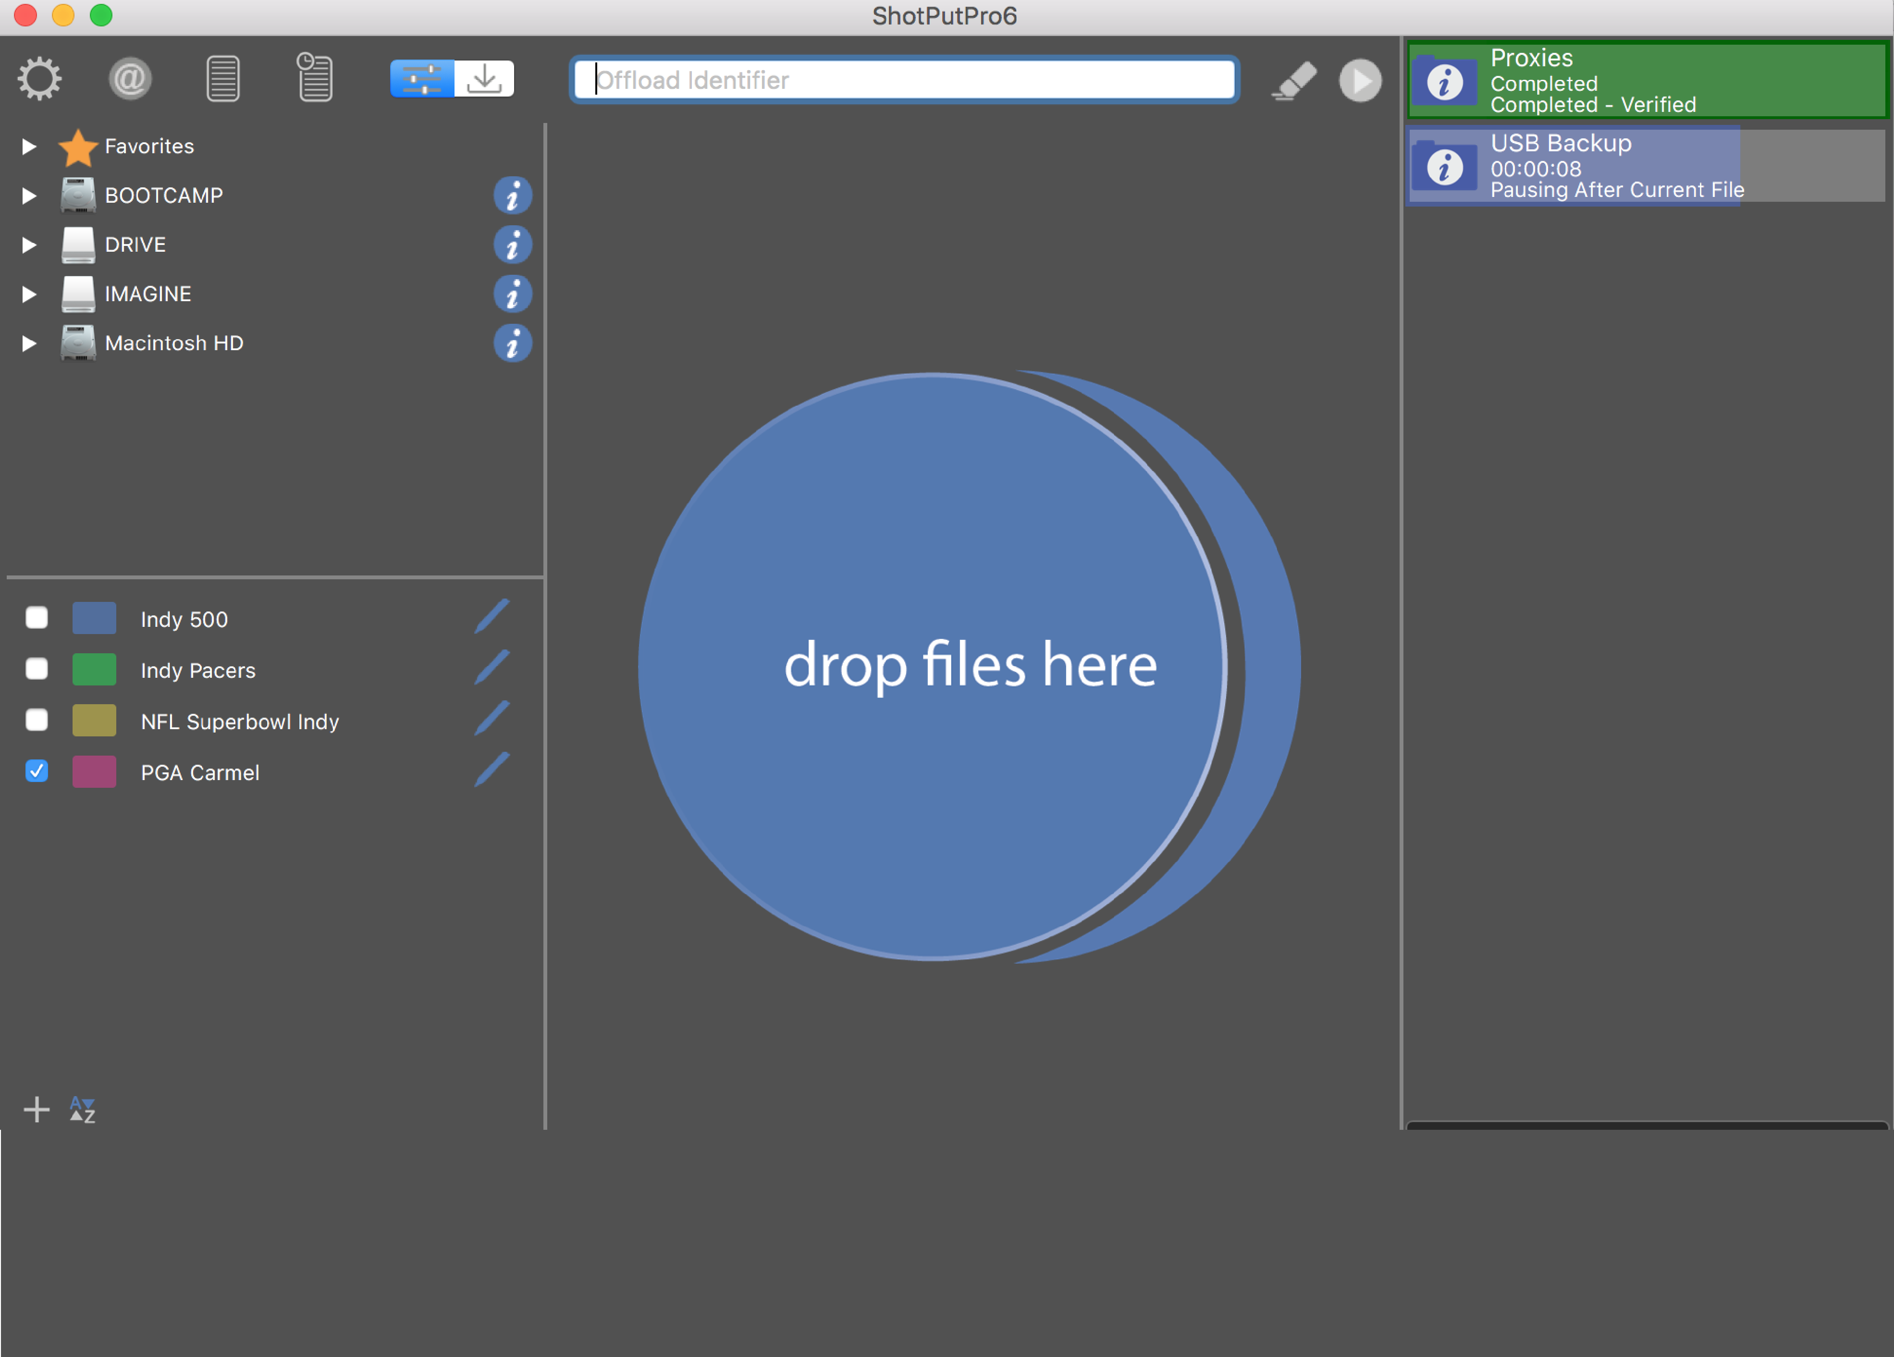
Task: Expand the IMAGINE volume contents
Action: (29, 294)
